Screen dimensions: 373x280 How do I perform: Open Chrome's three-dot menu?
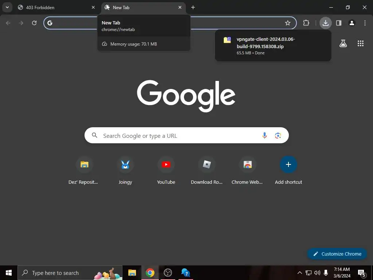click(365, 23)
